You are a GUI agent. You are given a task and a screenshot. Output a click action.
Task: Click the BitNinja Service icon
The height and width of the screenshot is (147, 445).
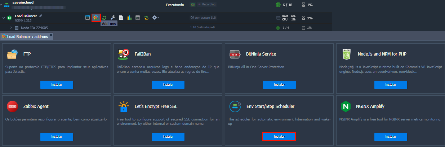click(235, 54)
